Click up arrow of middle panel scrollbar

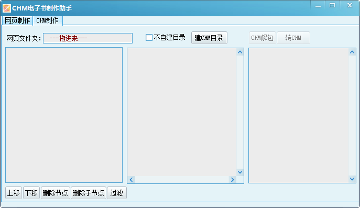[x=240, y=52]
